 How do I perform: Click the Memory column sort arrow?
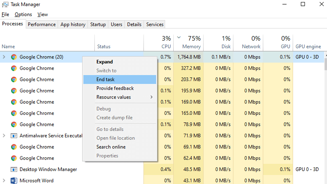tap(179, 38)
